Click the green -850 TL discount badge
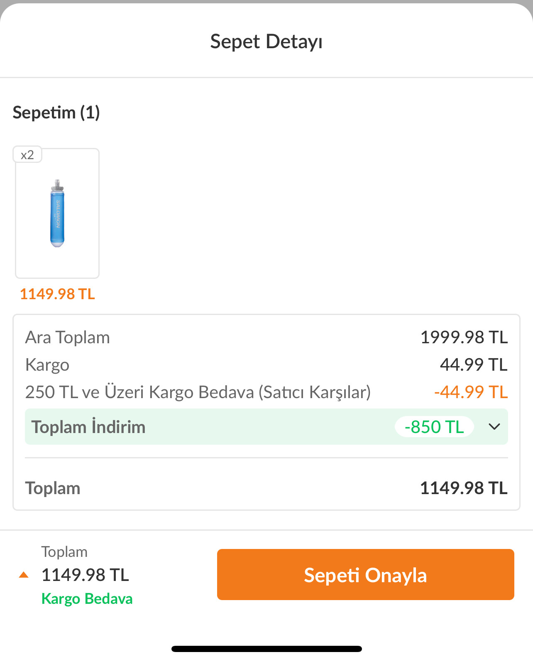The height and width of the screenshot is (662, 533). coord(434,427)
